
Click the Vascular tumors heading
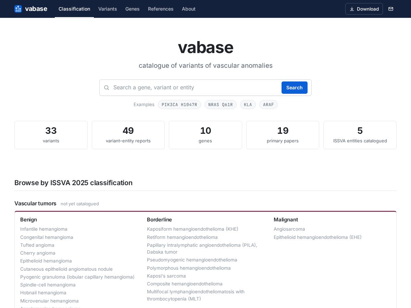tap(35, 203)
